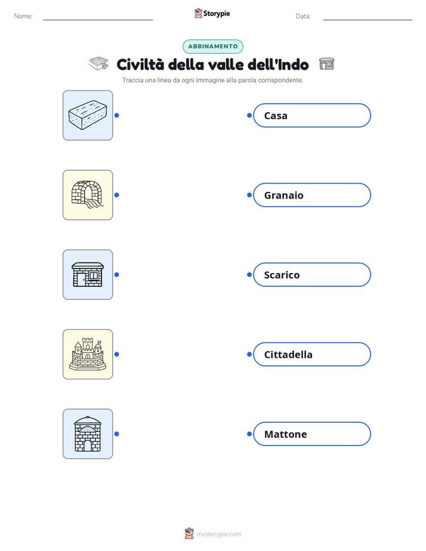The width and height of the screenshot is (426, 551).
Task: Choose the Scarico word box
Action: (312, 274)
